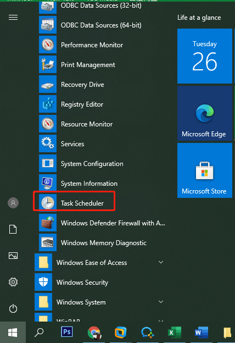Open the Services gear icon
The image size is (235, 343).
point(48,143)
